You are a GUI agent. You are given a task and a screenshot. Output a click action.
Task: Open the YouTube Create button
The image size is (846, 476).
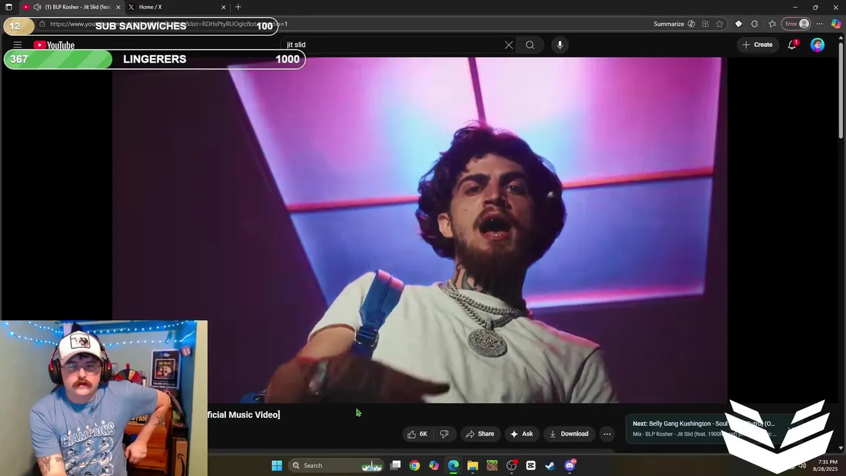point(757,45)
